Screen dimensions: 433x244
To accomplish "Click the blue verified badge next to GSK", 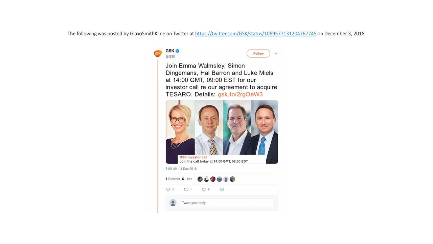I will (x=177, y=51).
